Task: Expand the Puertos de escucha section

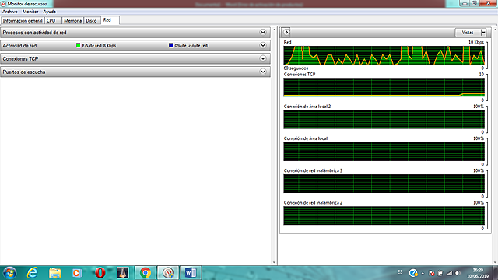Action: pos(263,72)
